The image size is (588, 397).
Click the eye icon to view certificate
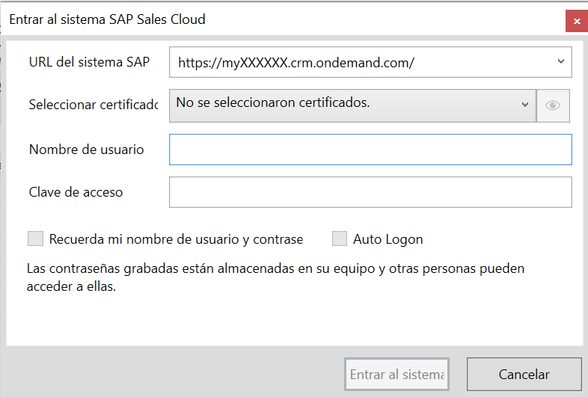[x=553, y=105]
